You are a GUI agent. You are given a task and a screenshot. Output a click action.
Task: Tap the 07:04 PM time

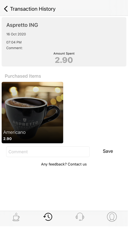(14, 42)
